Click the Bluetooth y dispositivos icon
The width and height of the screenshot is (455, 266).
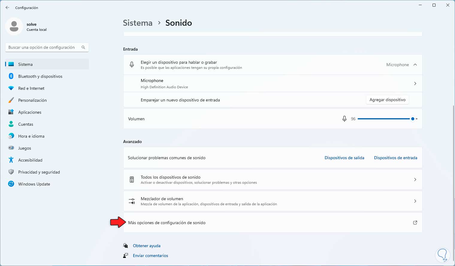pos(11,76)
